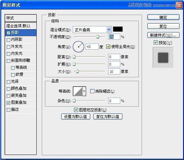Click the 角度 value field
This screenshot has width=184, height=160.
tap(92, 47)
